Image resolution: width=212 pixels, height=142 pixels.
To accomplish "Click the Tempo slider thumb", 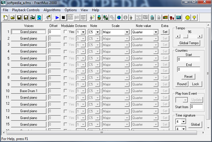I will (185, 36).
